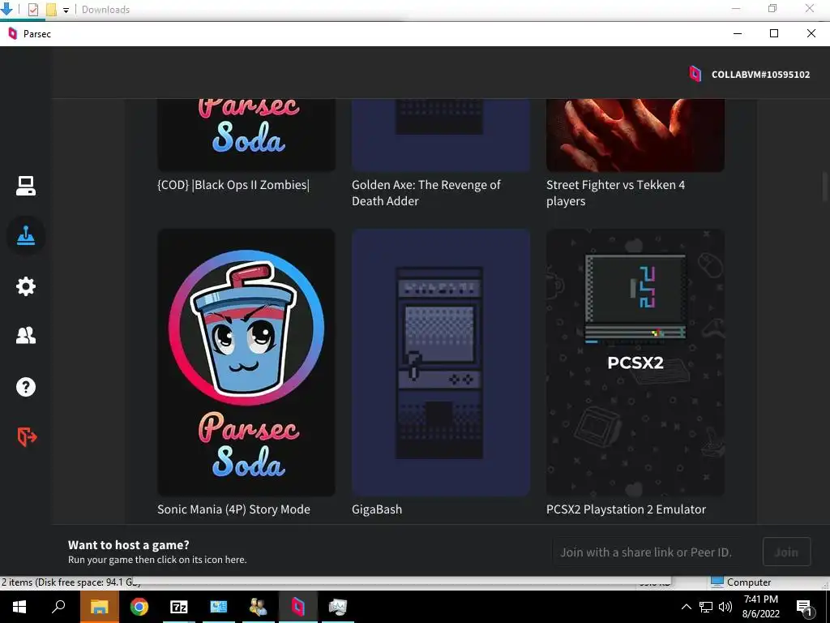Open the Windows Start menu
830x623 pixels.
click(x=19, y=607)
